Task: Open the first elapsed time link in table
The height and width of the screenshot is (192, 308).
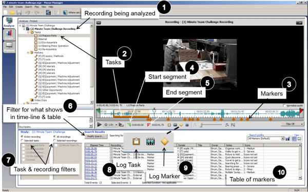Action: (x=91, y=148)
